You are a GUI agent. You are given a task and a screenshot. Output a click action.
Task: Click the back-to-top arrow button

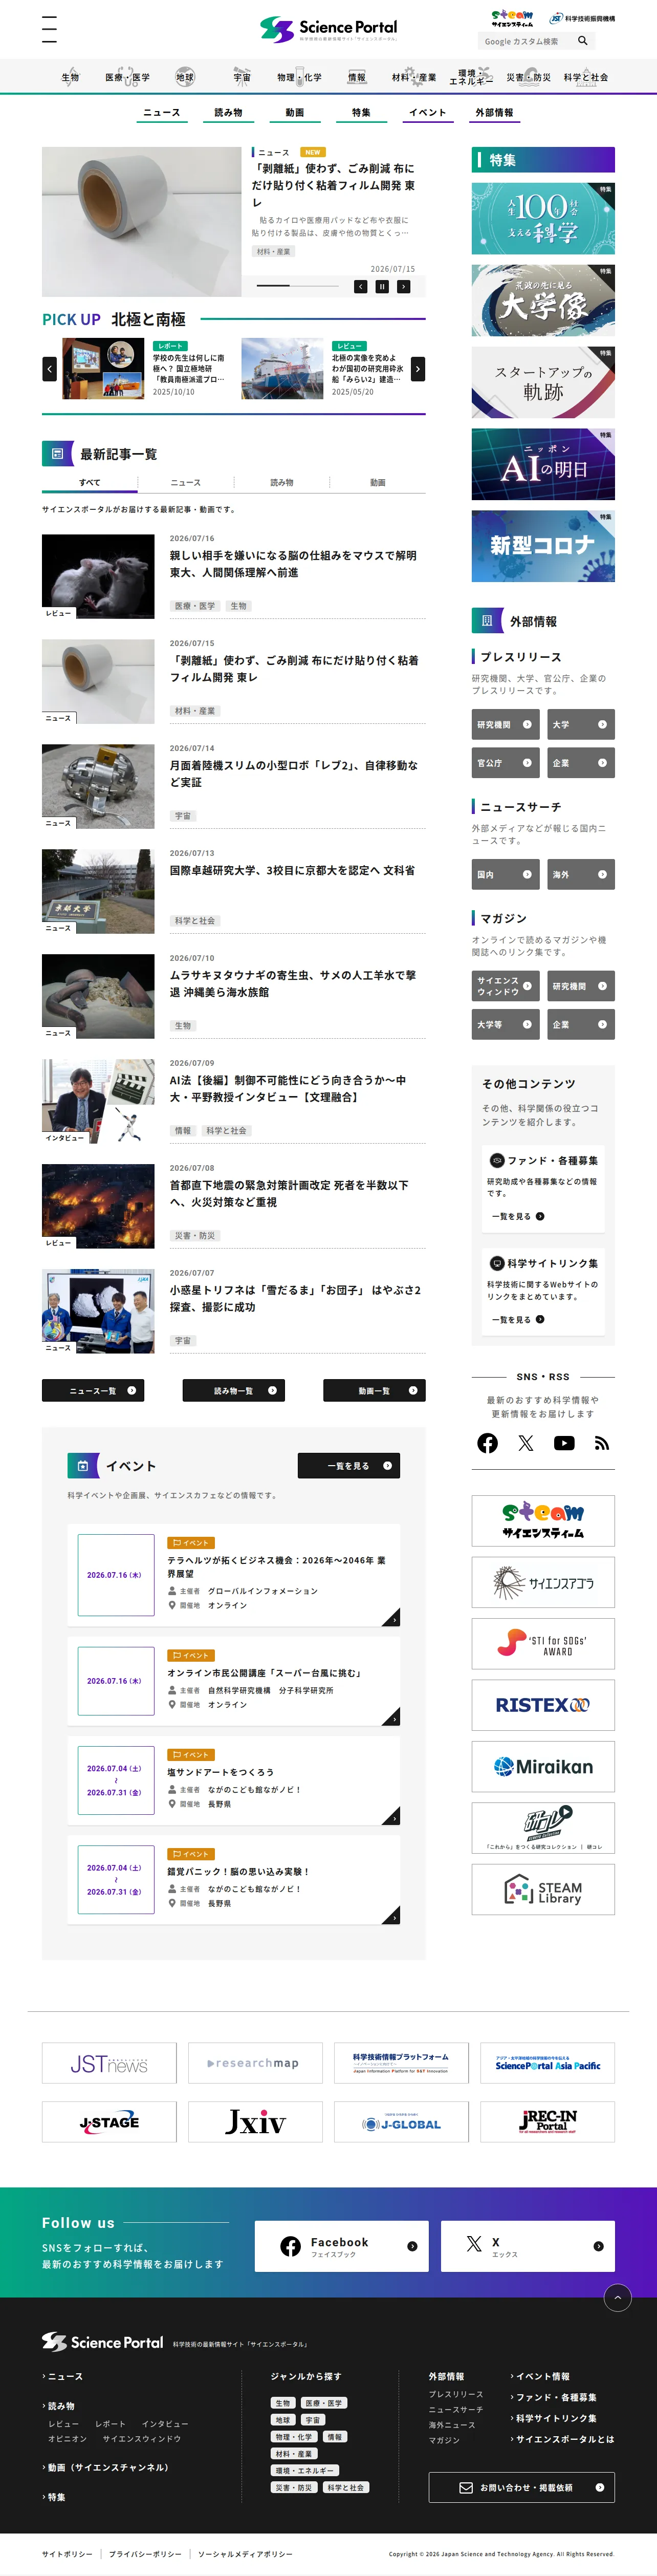[x=617, y=2297]
